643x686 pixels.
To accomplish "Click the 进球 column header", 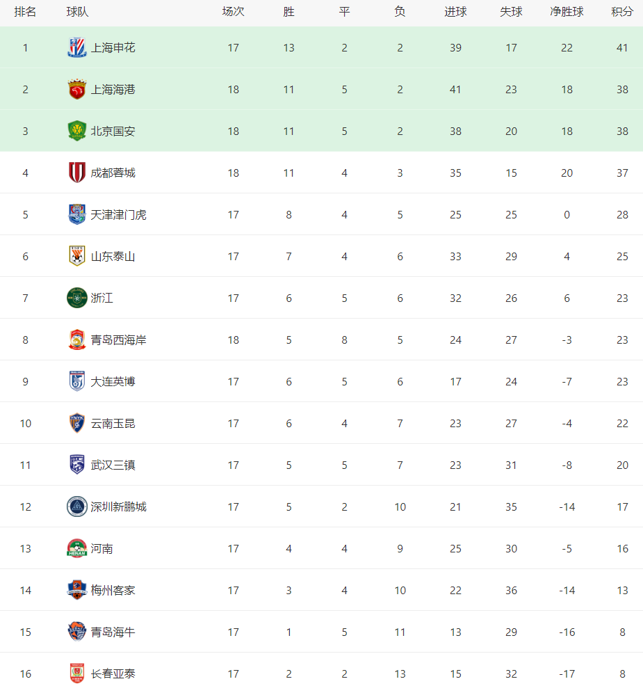I will click(455, 12).
